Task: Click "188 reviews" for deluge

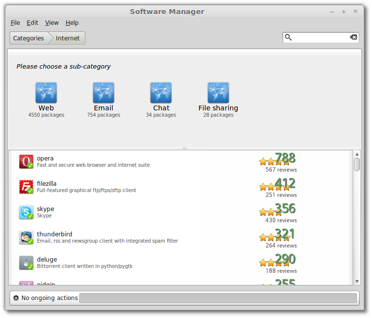Action: [281, 271]
